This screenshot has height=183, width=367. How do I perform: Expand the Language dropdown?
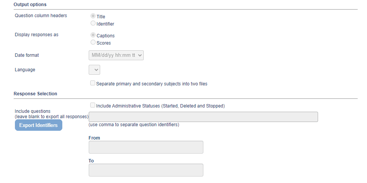94,70
